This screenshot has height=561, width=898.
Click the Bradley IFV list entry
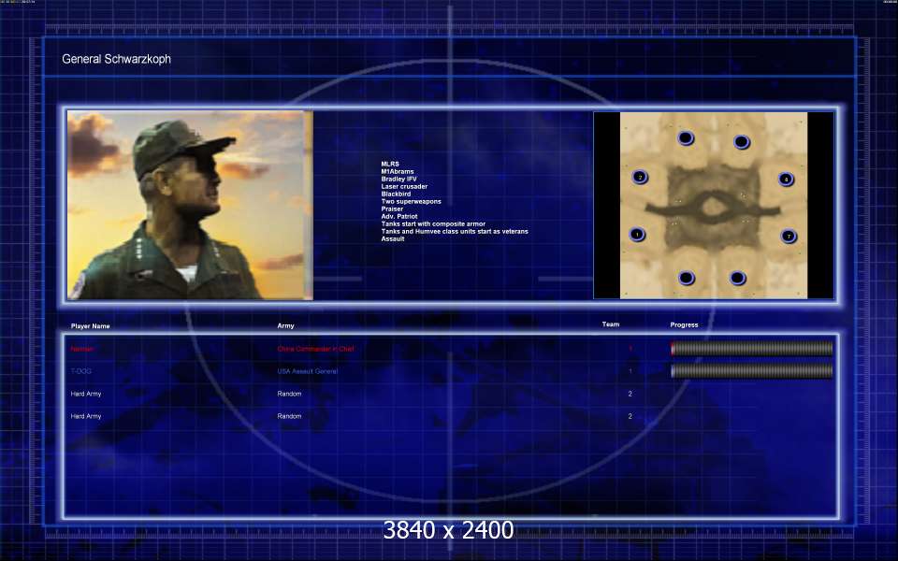[x=399, y=179]
